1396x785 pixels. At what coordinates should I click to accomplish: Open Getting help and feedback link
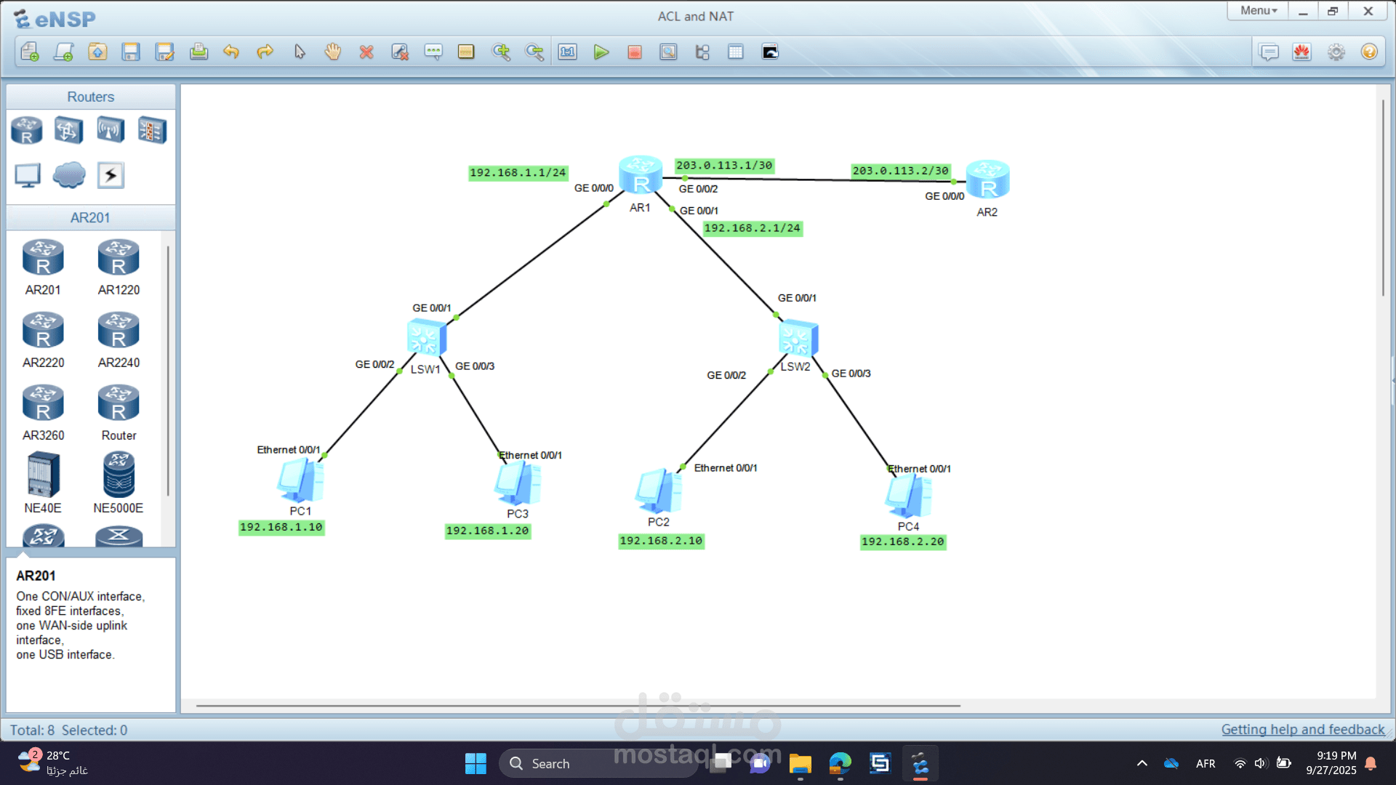tap(1304, 729)
